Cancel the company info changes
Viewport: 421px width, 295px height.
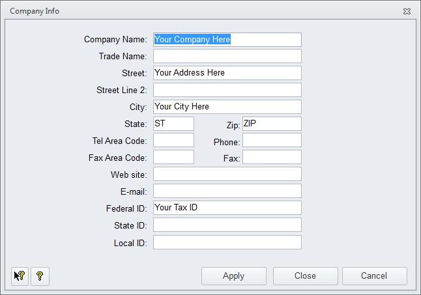374,276
